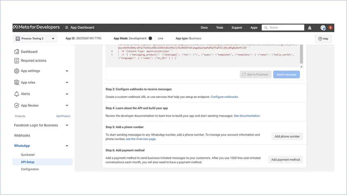Screen dimensions: 347x195
Task: Click the App ID number 380556874917790
Action: click(x=89, y=38)
